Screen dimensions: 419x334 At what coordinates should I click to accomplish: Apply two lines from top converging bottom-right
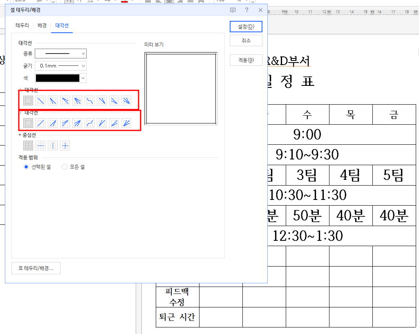(x=102, y=101)
